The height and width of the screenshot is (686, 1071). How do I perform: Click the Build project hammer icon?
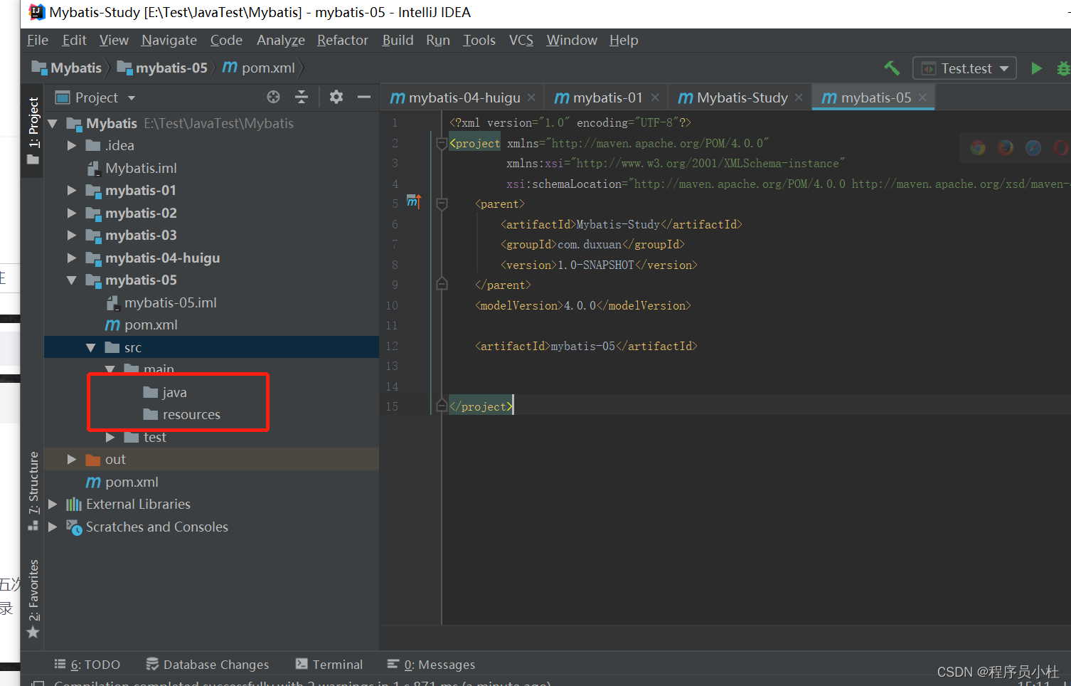point(892,68)
